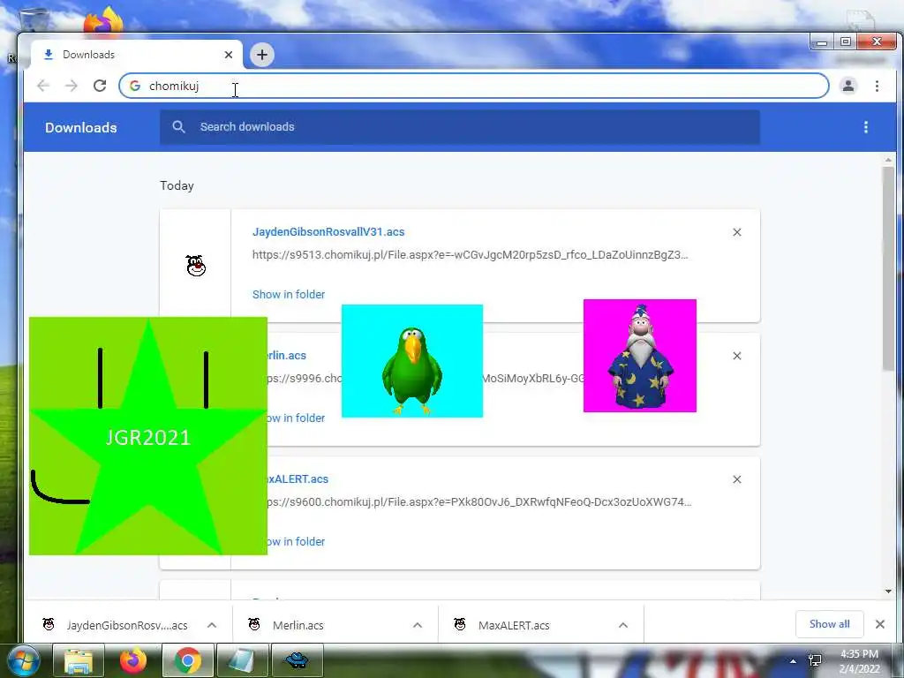Launch Firefox from the taskbar
The image size is (904, 678).
pos(133,660)
